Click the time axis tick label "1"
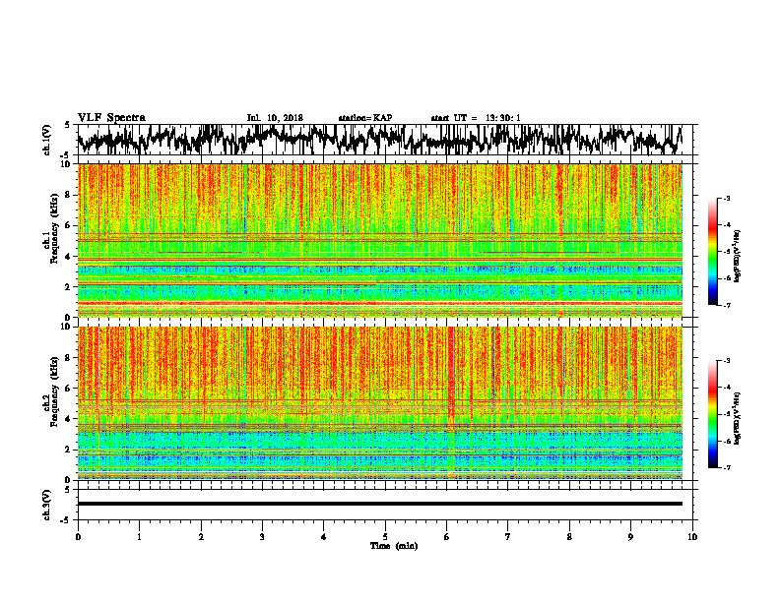780x602 pixels. click(x=139, y=537)
